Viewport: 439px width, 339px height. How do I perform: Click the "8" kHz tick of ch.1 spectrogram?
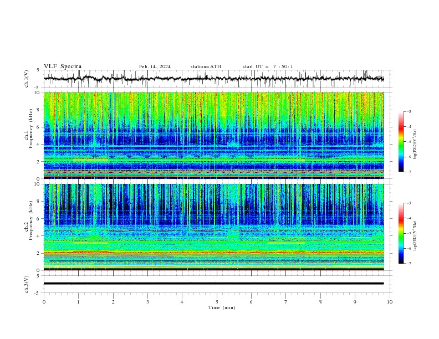tap(39, 110)
